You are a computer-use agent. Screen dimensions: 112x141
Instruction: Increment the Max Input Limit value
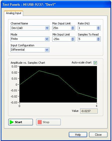[x=73, y=27]
